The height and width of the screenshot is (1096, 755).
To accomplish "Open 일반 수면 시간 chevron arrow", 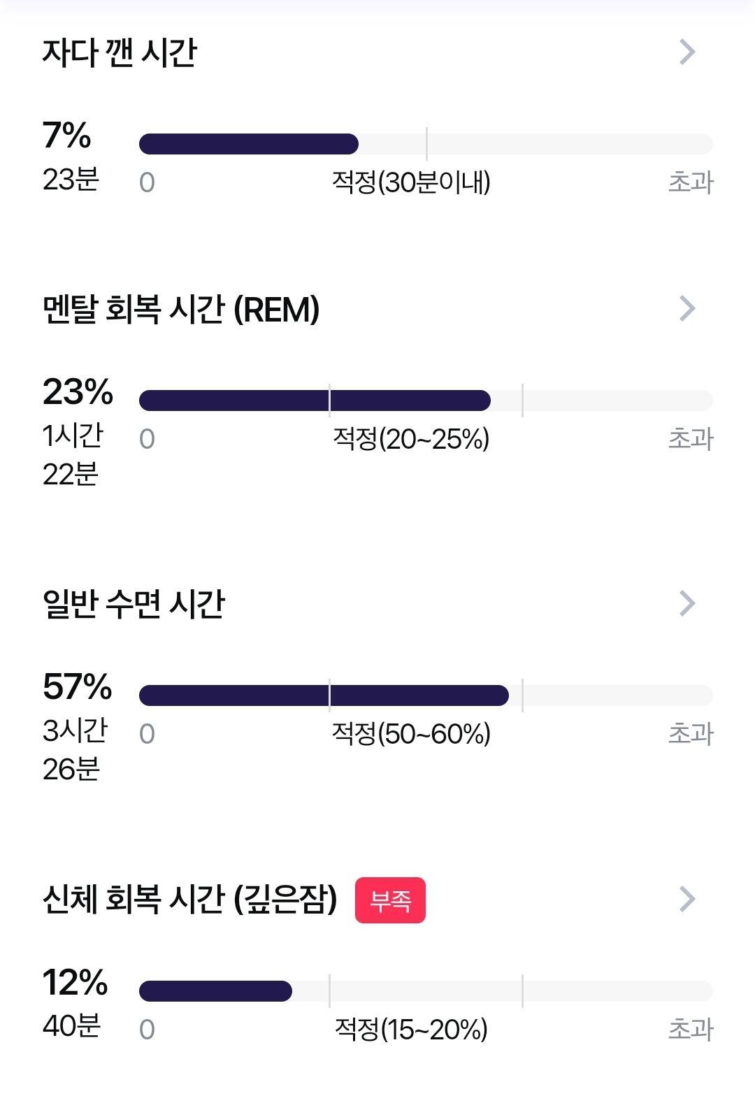I will click(x=688, y=603).
